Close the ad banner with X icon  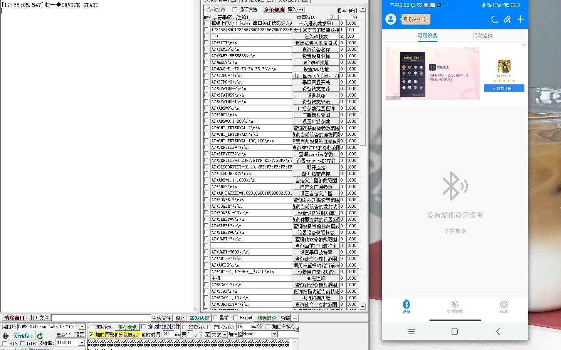tap(524, 45)
